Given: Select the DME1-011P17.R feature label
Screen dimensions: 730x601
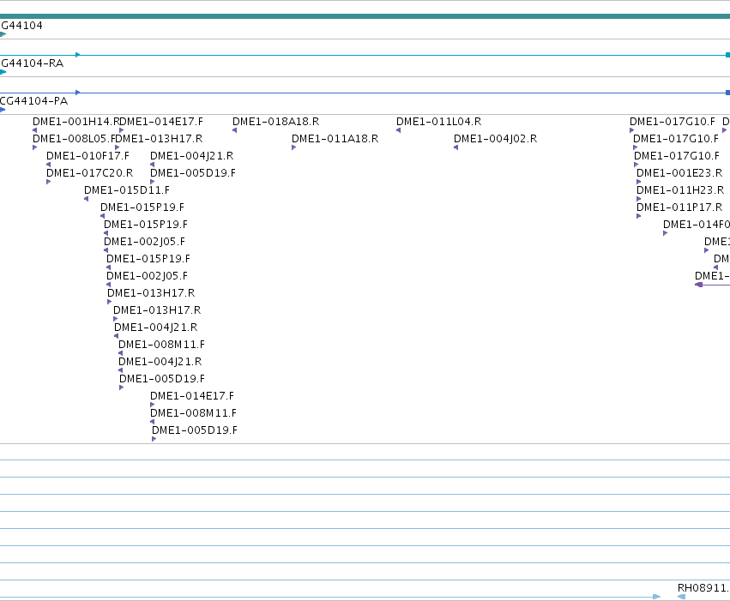Looking at the screenshot, I should [679, 207].
